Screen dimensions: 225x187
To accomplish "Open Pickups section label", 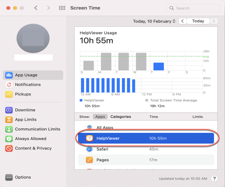I will pos(23,94).
